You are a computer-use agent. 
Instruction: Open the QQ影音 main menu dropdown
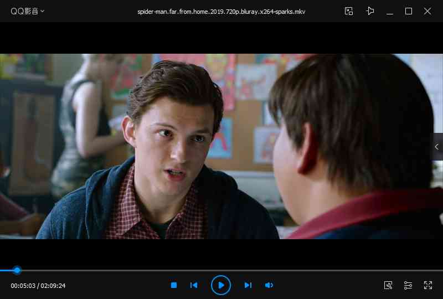tap(27, 11)
